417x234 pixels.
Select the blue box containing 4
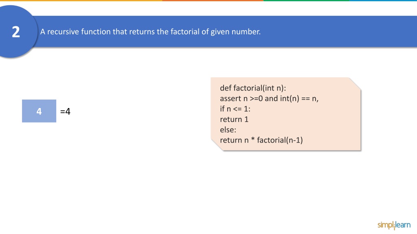click(x=39, y=111)
